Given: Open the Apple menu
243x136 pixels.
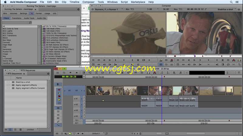Looking at the screenshot, I should coord(5,2).
